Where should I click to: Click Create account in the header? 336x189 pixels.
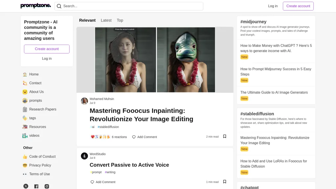click(298, 6)
